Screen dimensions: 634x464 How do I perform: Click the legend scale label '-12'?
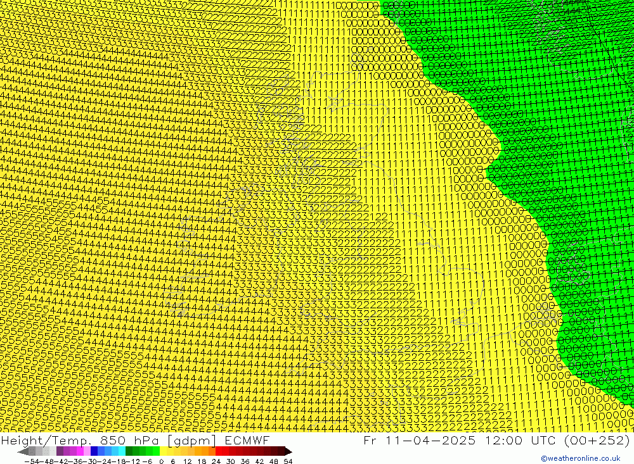coord(133,461)
